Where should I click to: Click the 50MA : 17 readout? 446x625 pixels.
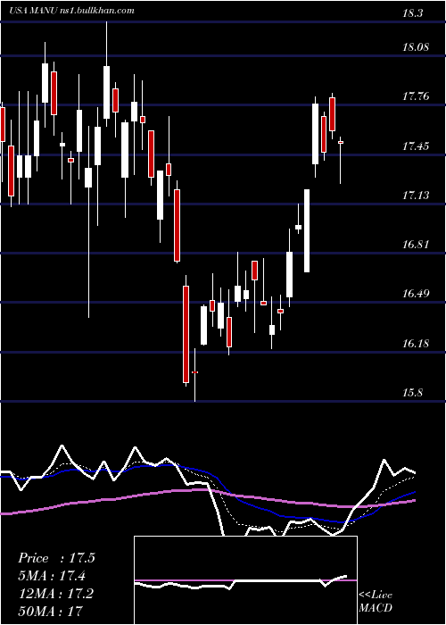[x=50, y=611]
